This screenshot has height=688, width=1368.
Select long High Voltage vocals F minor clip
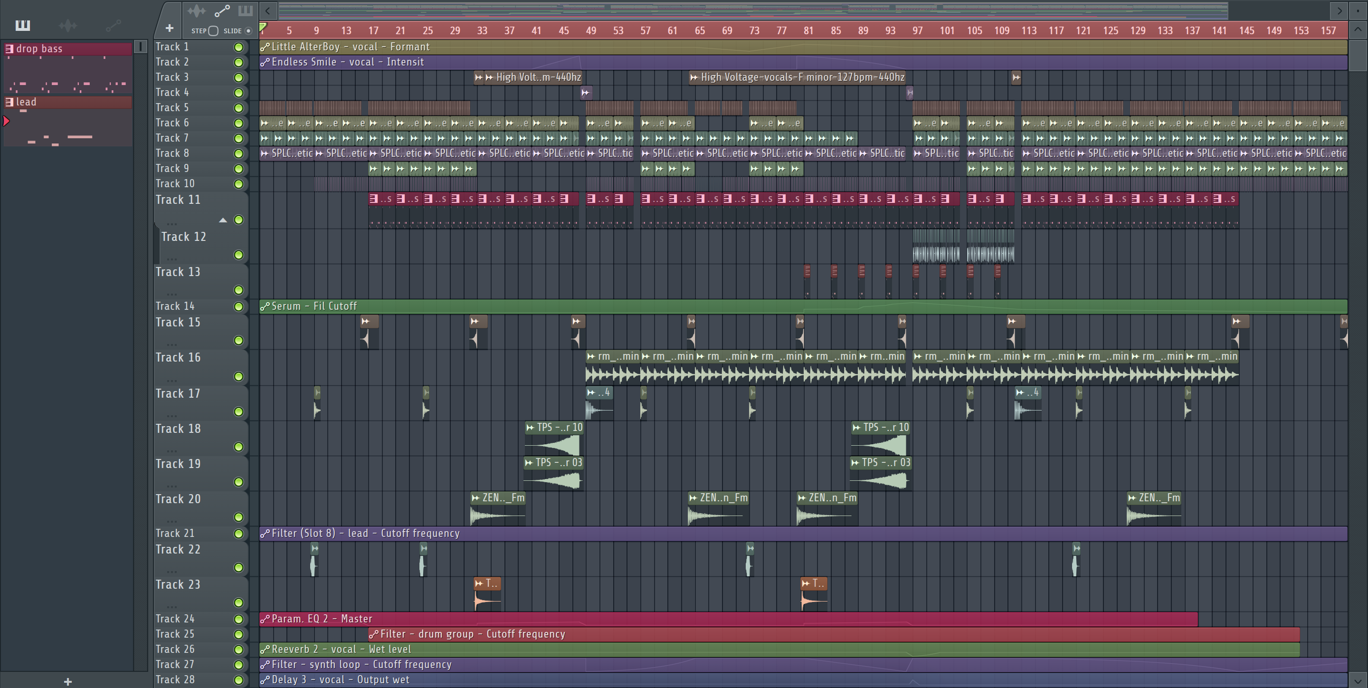(798, 77)
